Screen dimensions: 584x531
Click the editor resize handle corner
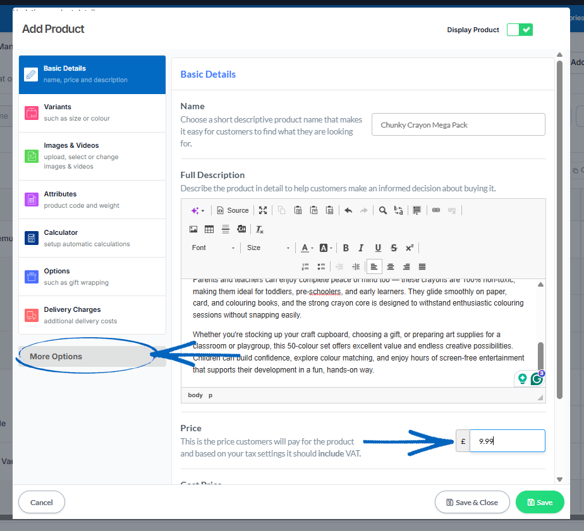pyautogui.click(x=540, y=398)
